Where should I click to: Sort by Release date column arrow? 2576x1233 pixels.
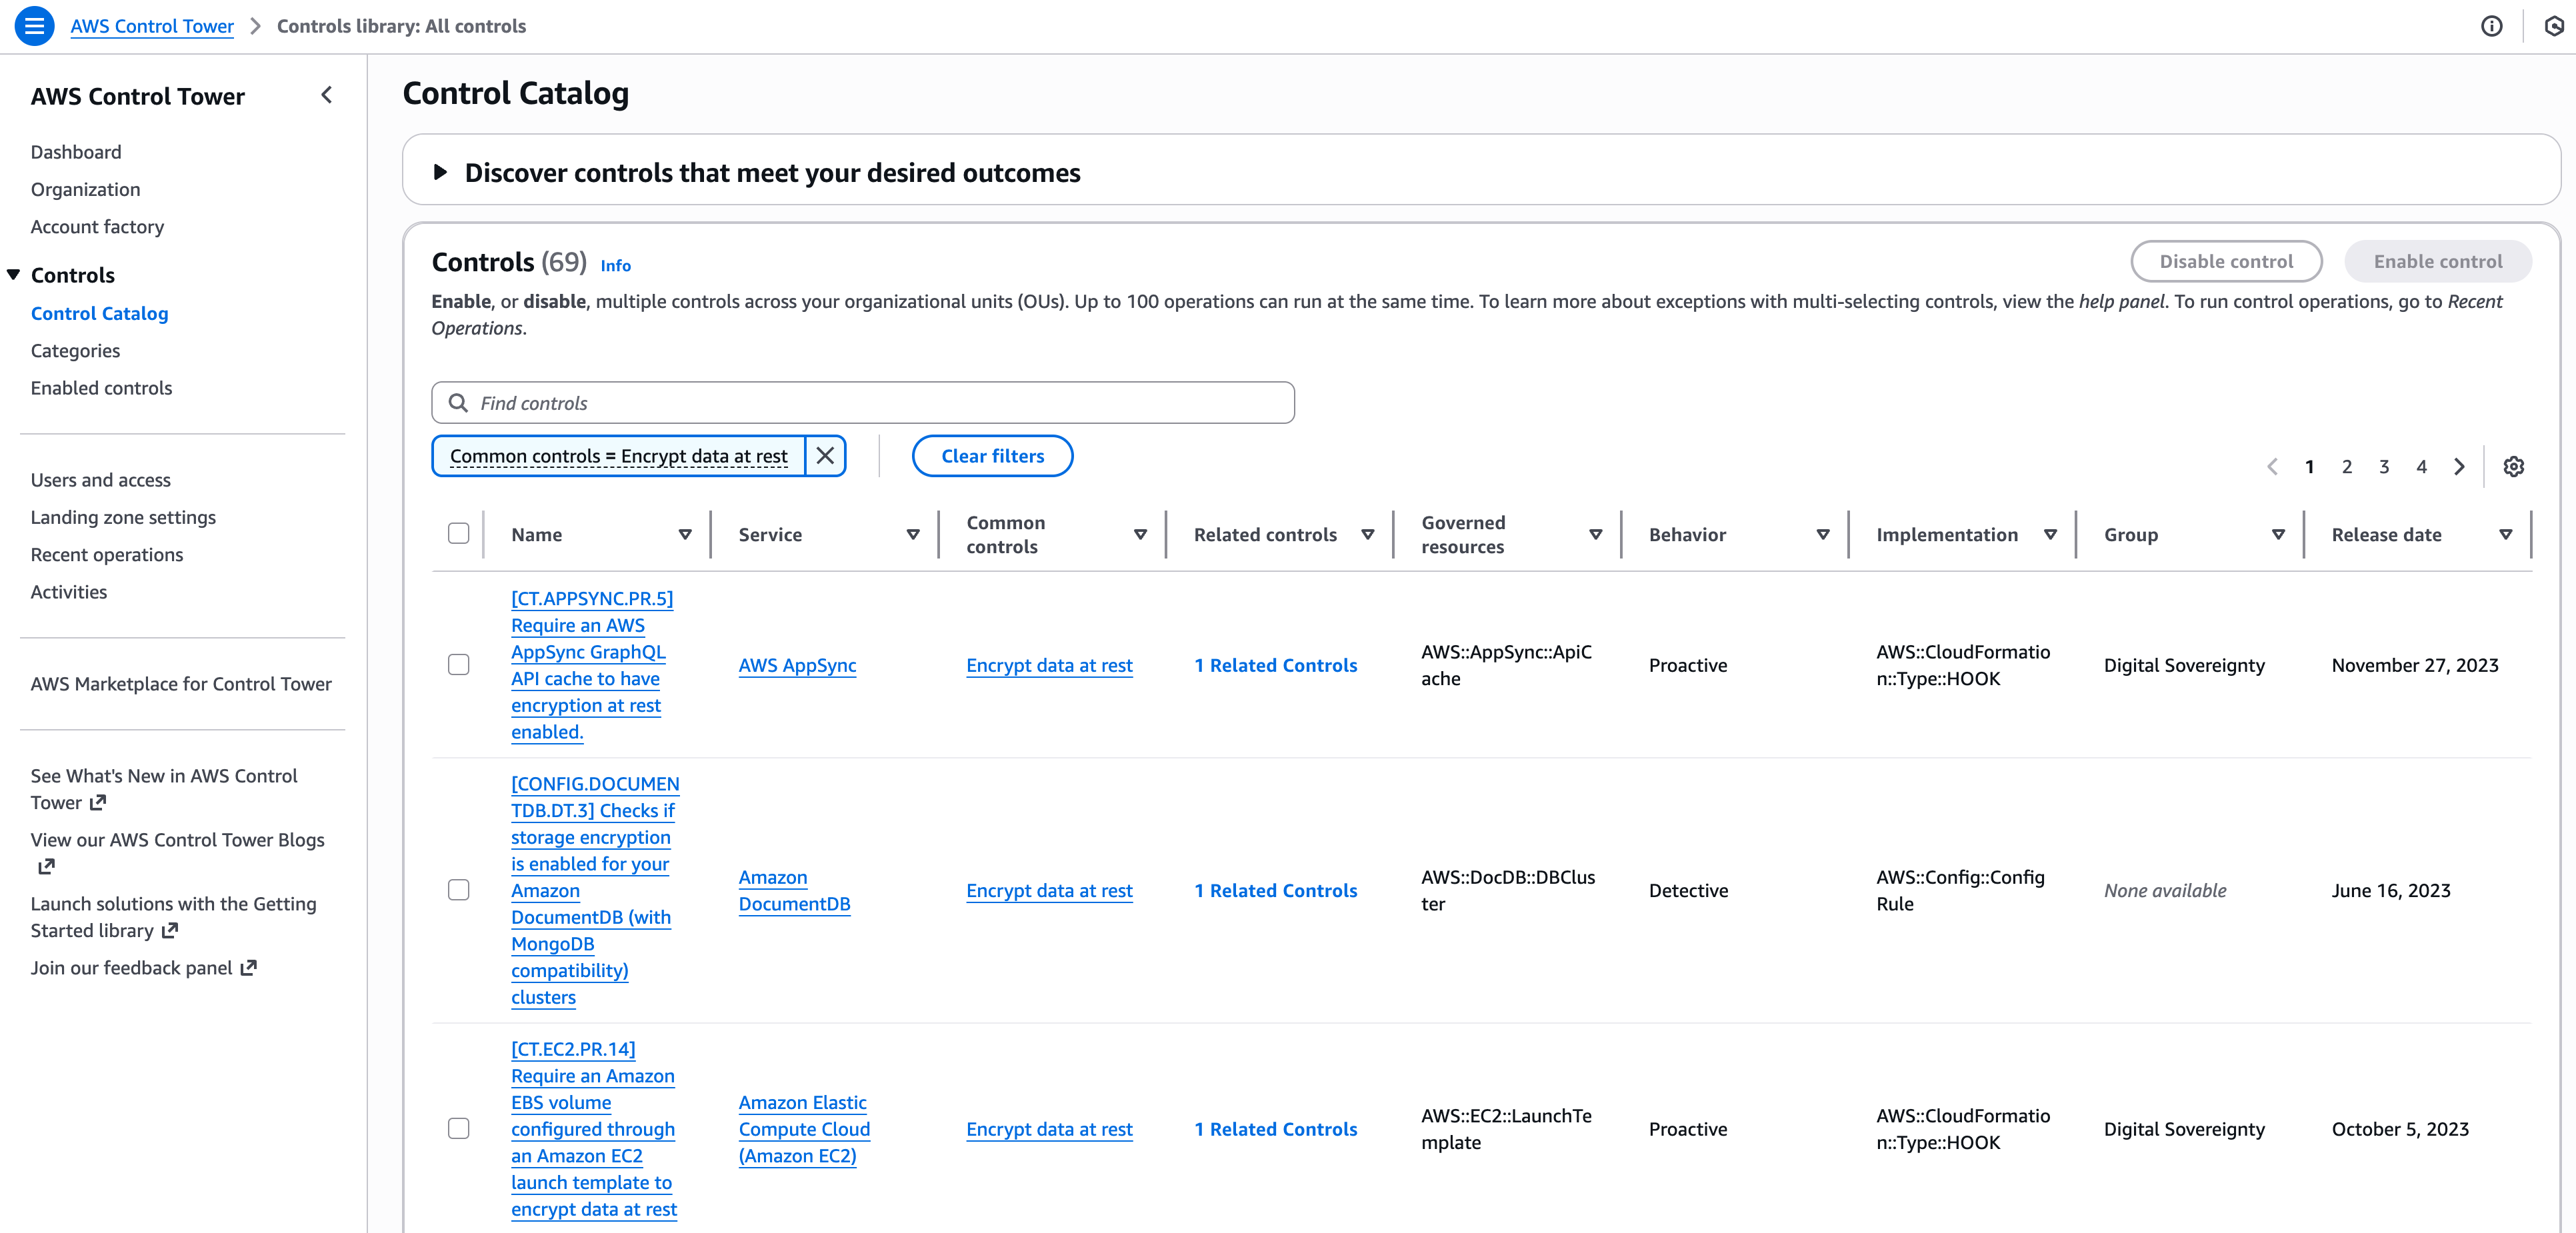point(2506,535)
